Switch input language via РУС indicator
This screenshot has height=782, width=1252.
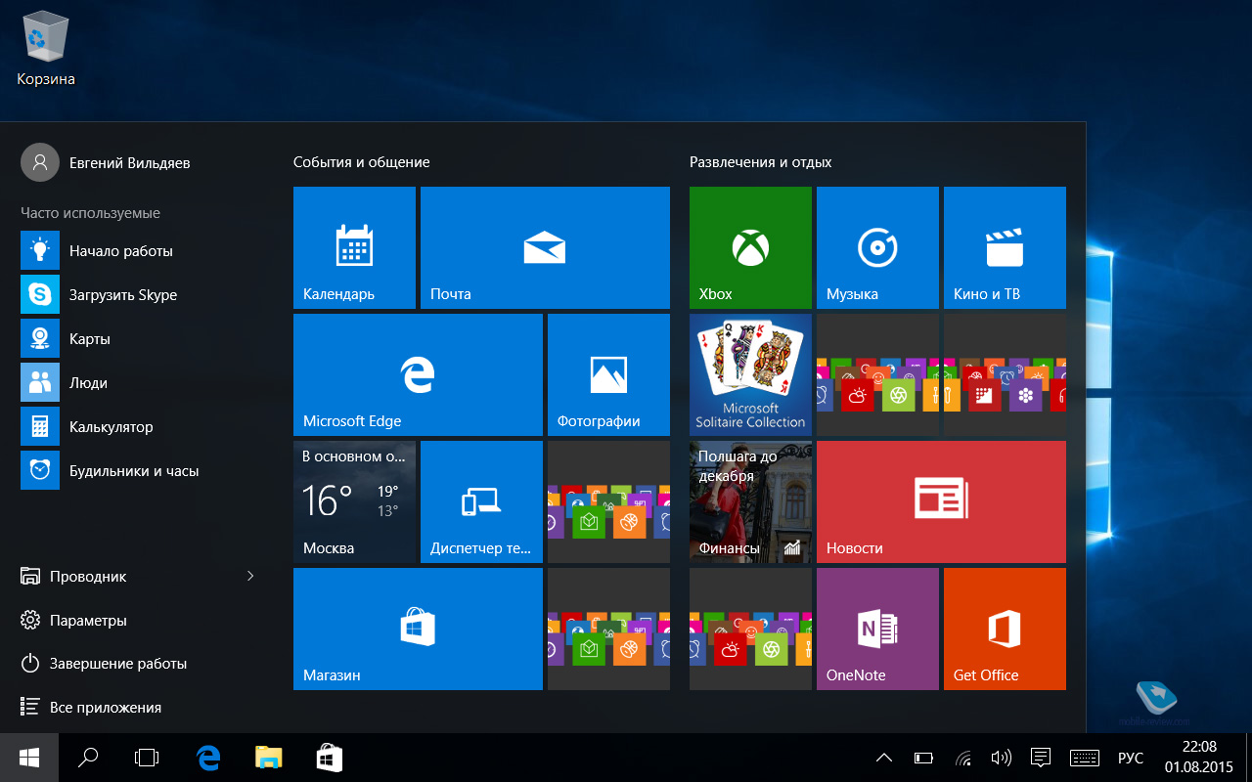(1131, 759)
